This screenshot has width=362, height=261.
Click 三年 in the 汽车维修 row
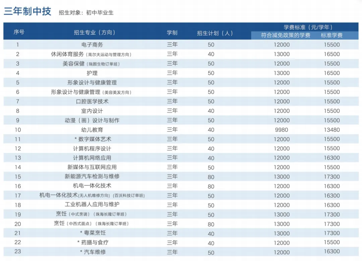click(x=172, y=252)
